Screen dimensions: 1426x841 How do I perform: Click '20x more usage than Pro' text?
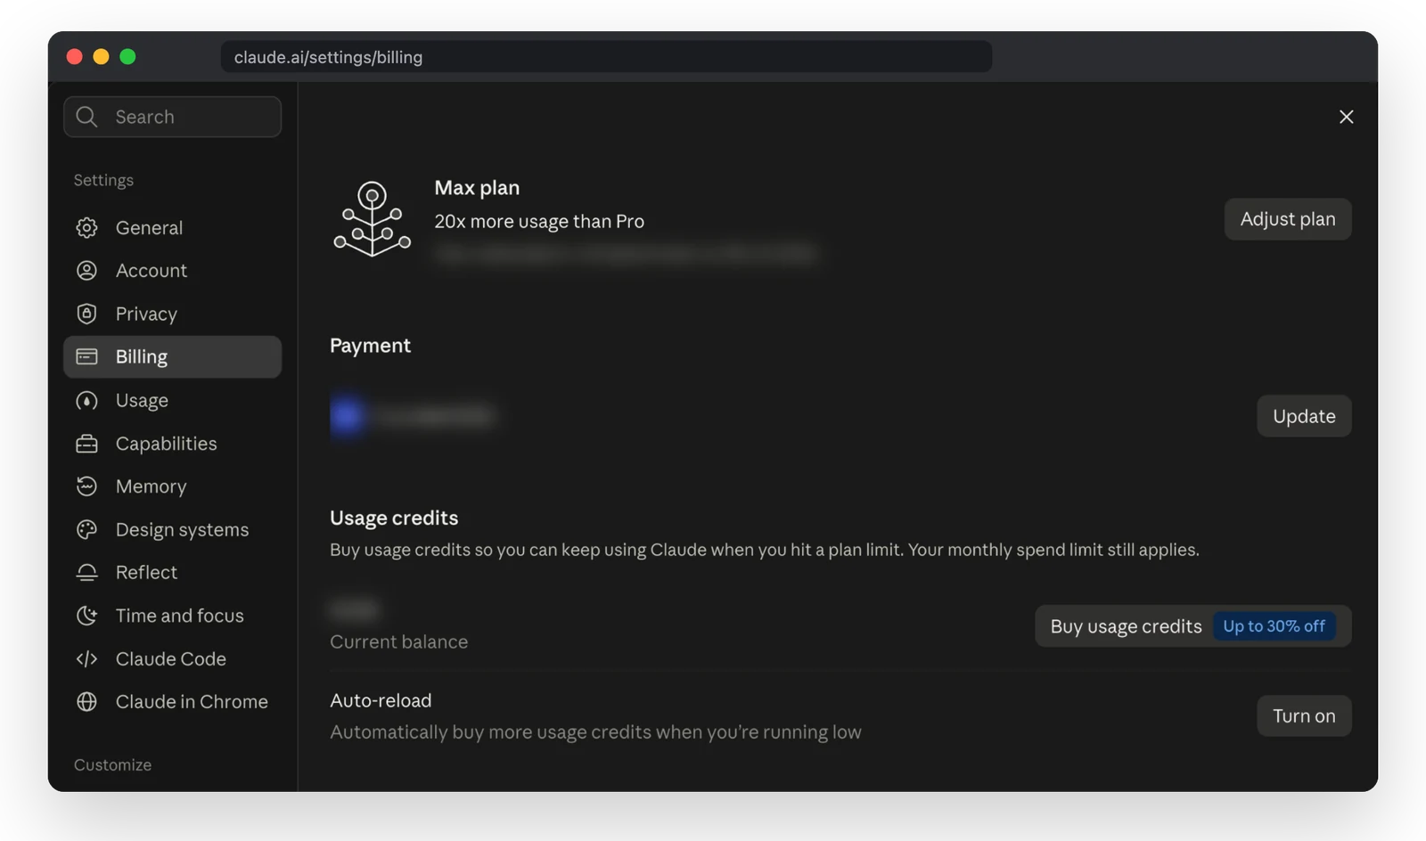(x=539, y=222)
